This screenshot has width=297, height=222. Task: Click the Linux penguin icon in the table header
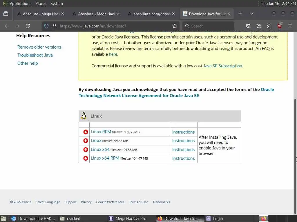(84, 116)
